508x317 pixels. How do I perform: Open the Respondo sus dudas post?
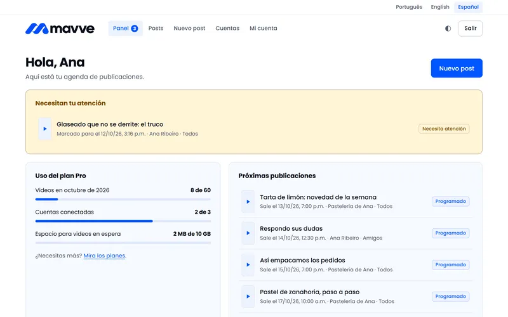[x=291, y=229]
